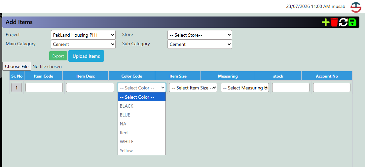Click the Measuring column header
This screenshot has width=365, height=167.
click(228, 76)
